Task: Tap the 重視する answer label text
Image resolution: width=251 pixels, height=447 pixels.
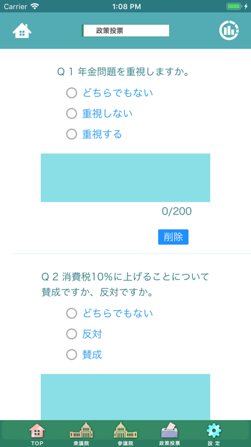Action: tap(102, 134)
